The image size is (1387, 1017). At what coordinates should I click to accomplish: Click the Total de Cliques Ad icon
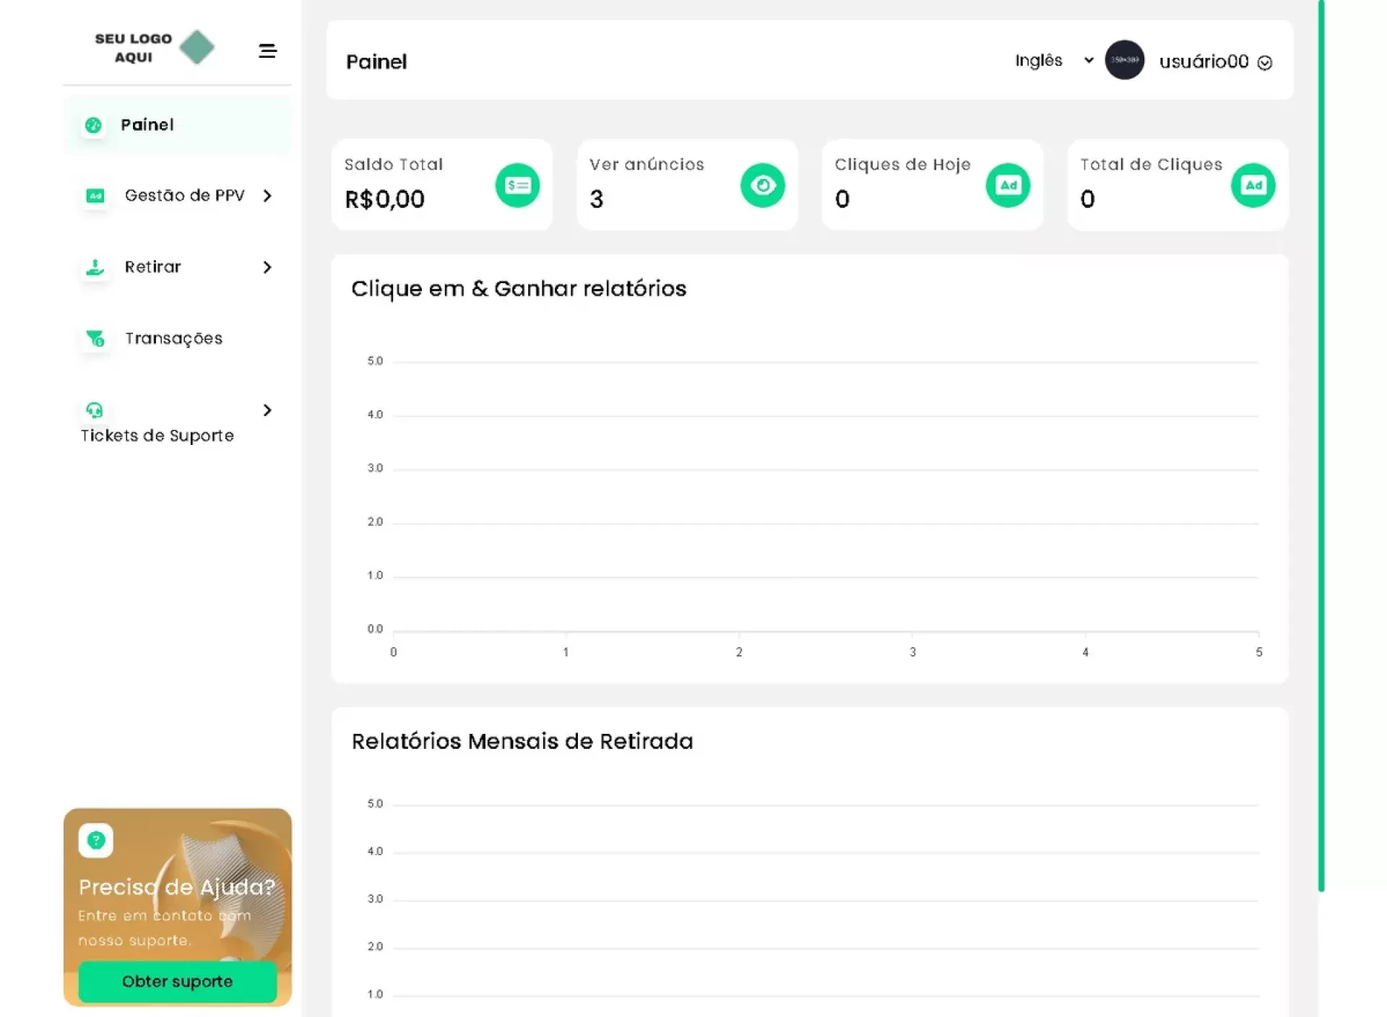1253,186
